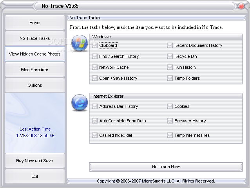Go to the Home section

click(x=35, y=23)
